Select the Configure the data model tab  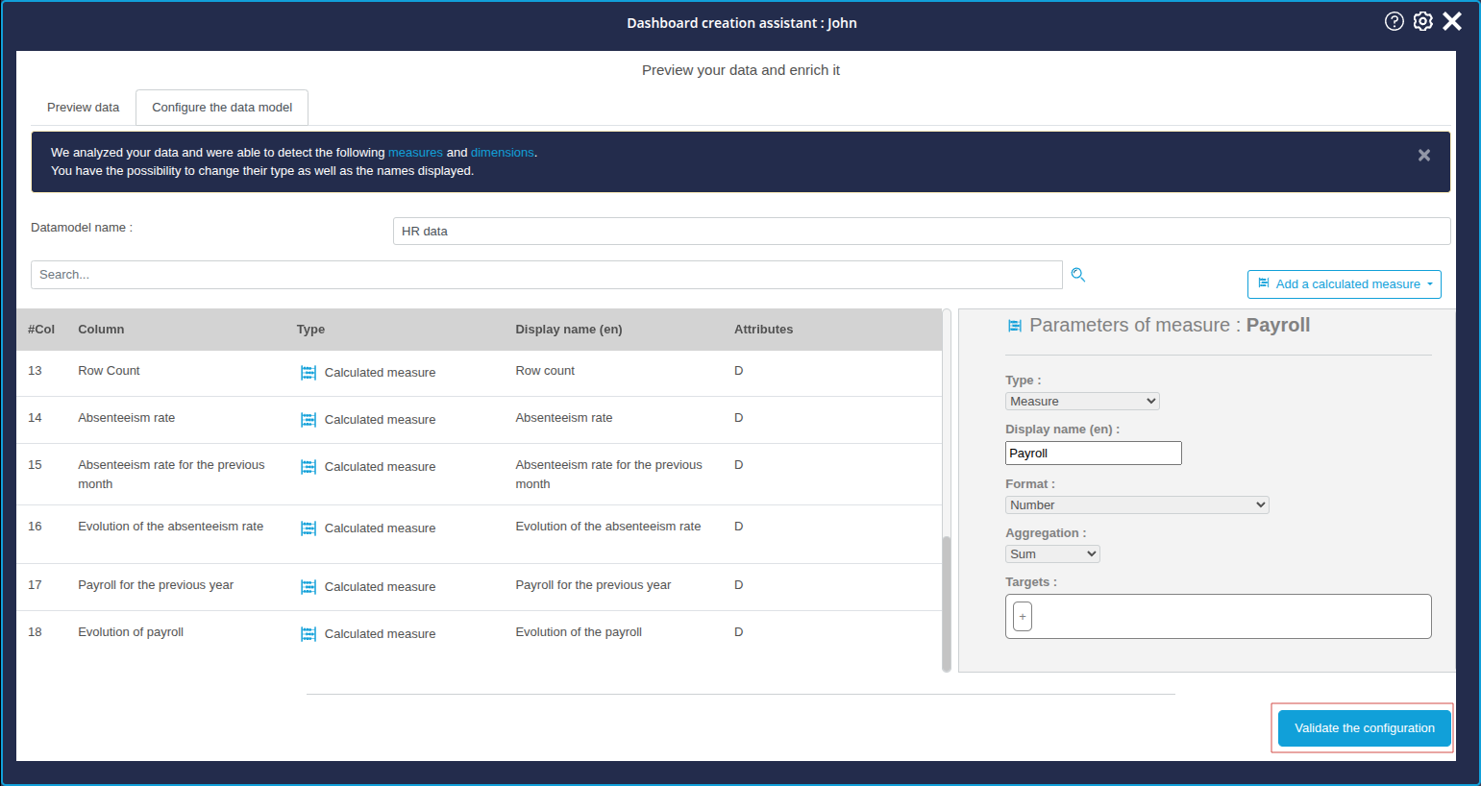(222, 108)
